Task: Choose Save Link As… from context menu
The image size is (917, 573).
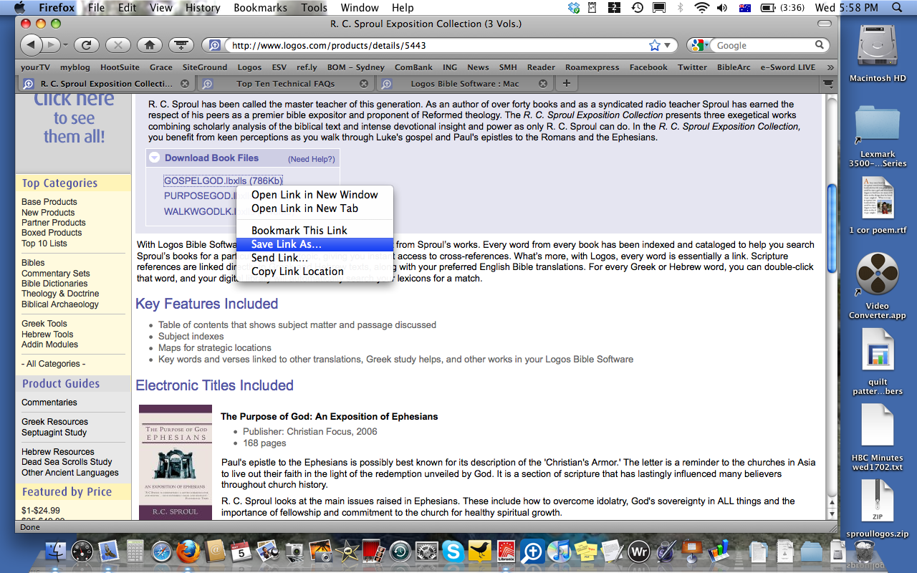Action: (315, 244)
